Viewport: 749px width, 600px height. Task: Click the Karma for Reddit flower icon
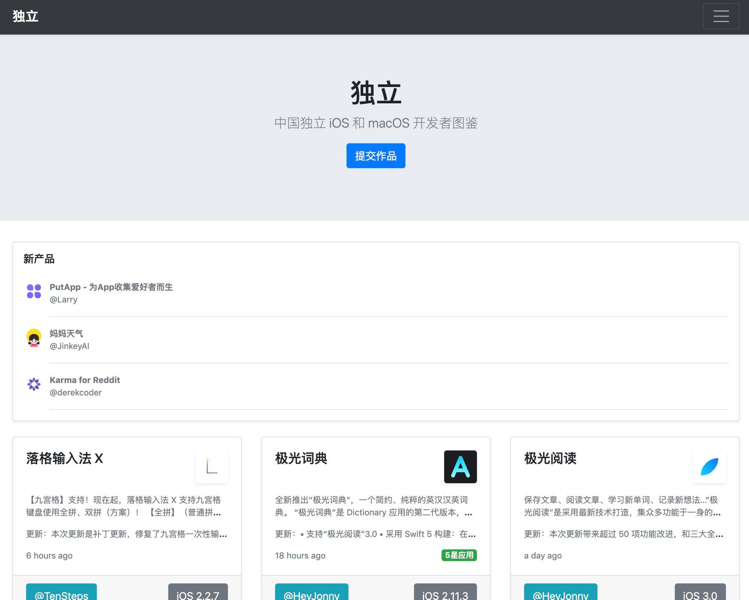click(x=34, y=384)
